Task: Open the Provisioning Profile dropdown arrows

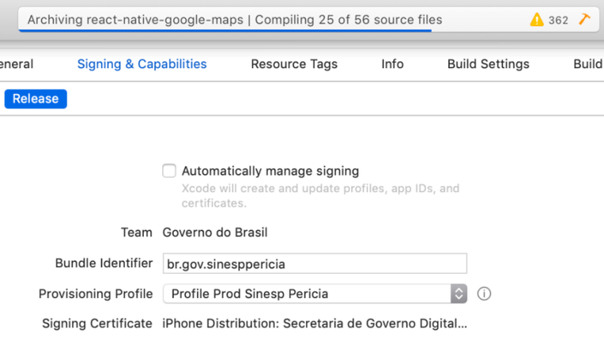Action: [459, 294]
